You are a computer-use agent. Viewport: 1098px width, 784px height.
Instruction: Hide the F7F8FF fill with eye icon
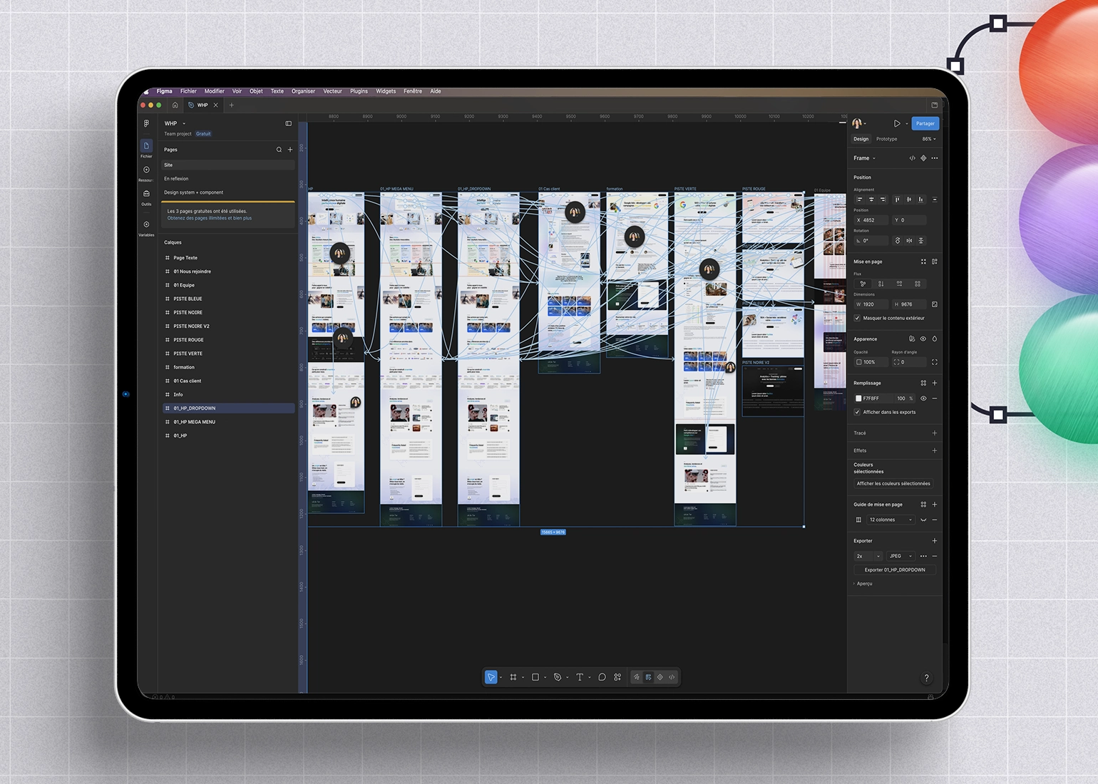pyautogui.click(x=923, y=398)
